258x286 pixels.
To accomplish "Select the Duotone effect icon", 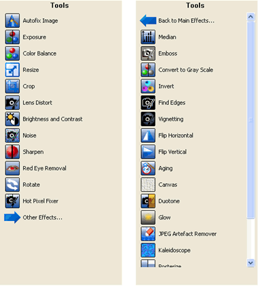I will 148,201.
